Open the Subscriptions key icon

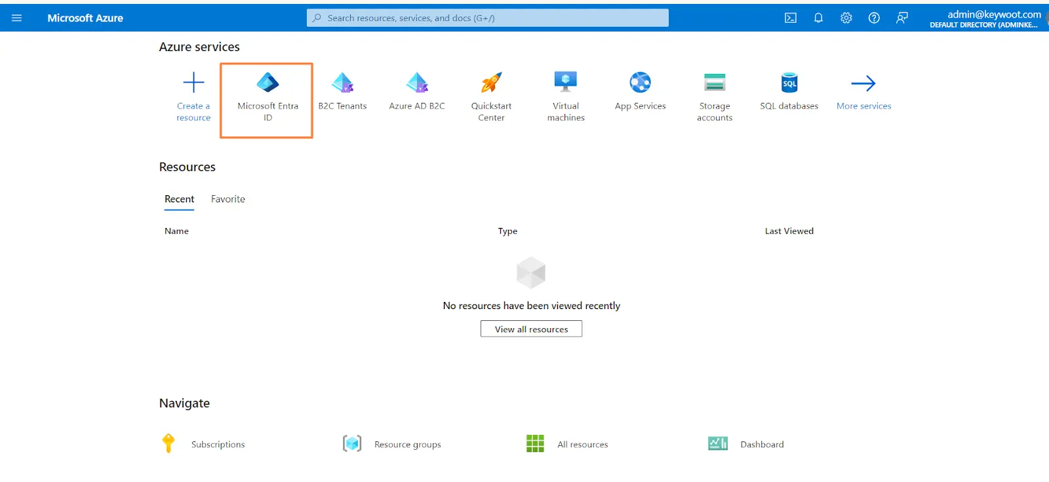[168, 443]
